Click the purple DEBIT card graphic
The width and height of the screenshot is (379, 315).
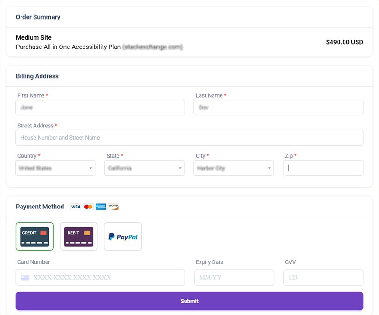coord(78,236)
